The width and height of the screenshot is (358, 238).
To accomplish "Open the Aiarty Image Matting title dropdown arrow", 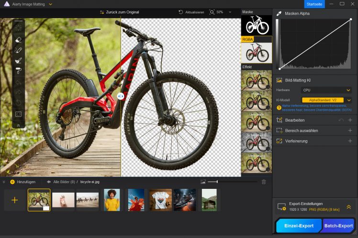I will click(50, 4).
